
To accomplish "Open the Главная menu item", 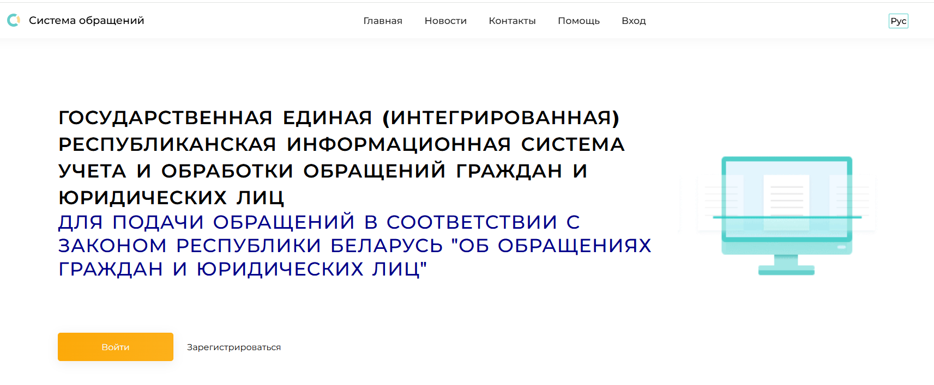I will [x=383, y=21].
